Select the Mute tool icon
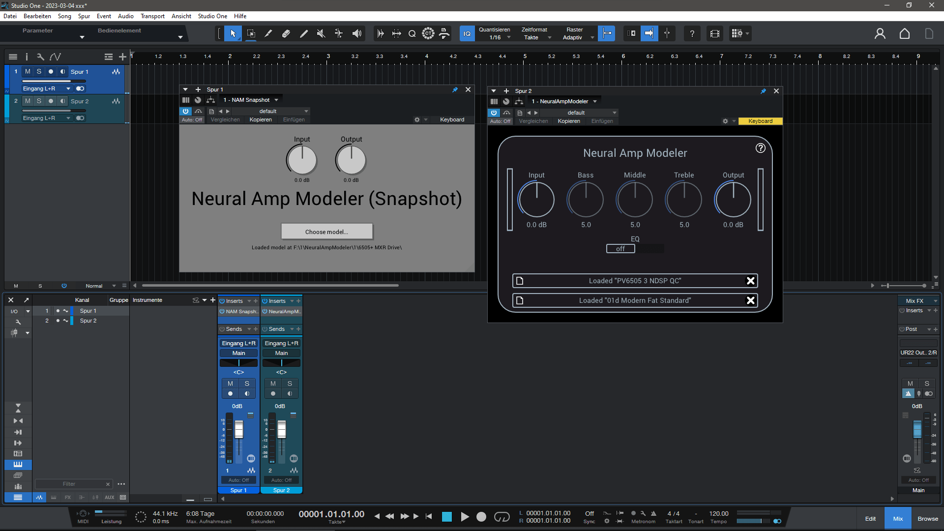Viewport: 944px width, 531px height. pyautogui.click(x=321, y=33)
